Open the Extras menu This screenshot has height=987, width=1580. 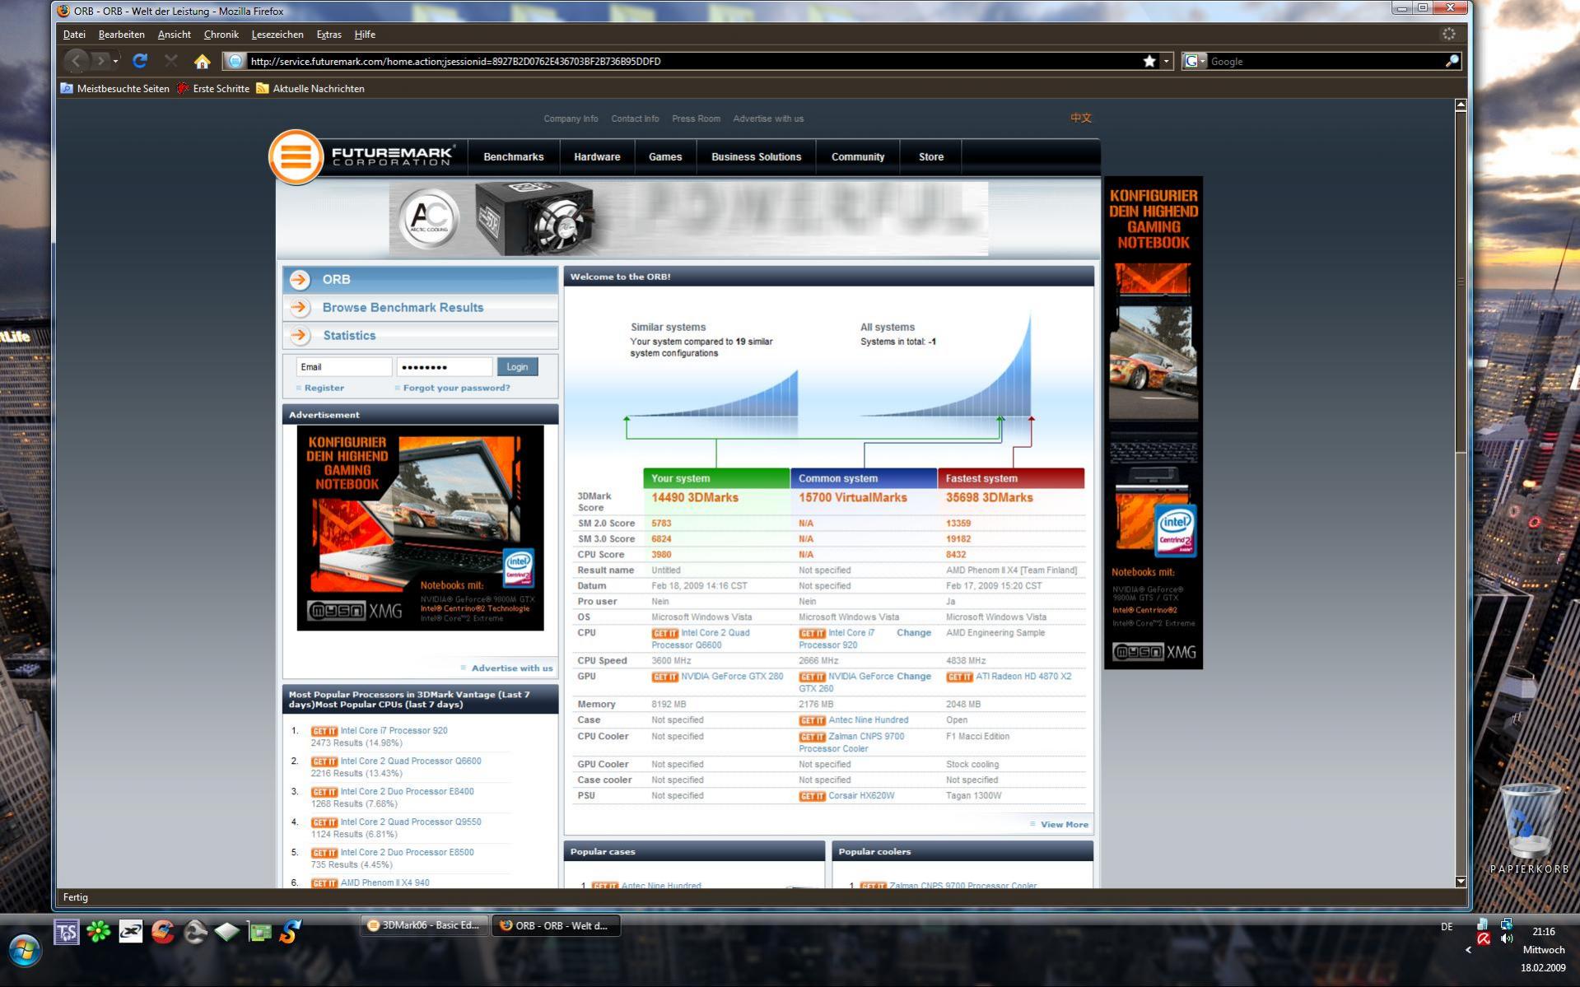click(x=329, y=35)
